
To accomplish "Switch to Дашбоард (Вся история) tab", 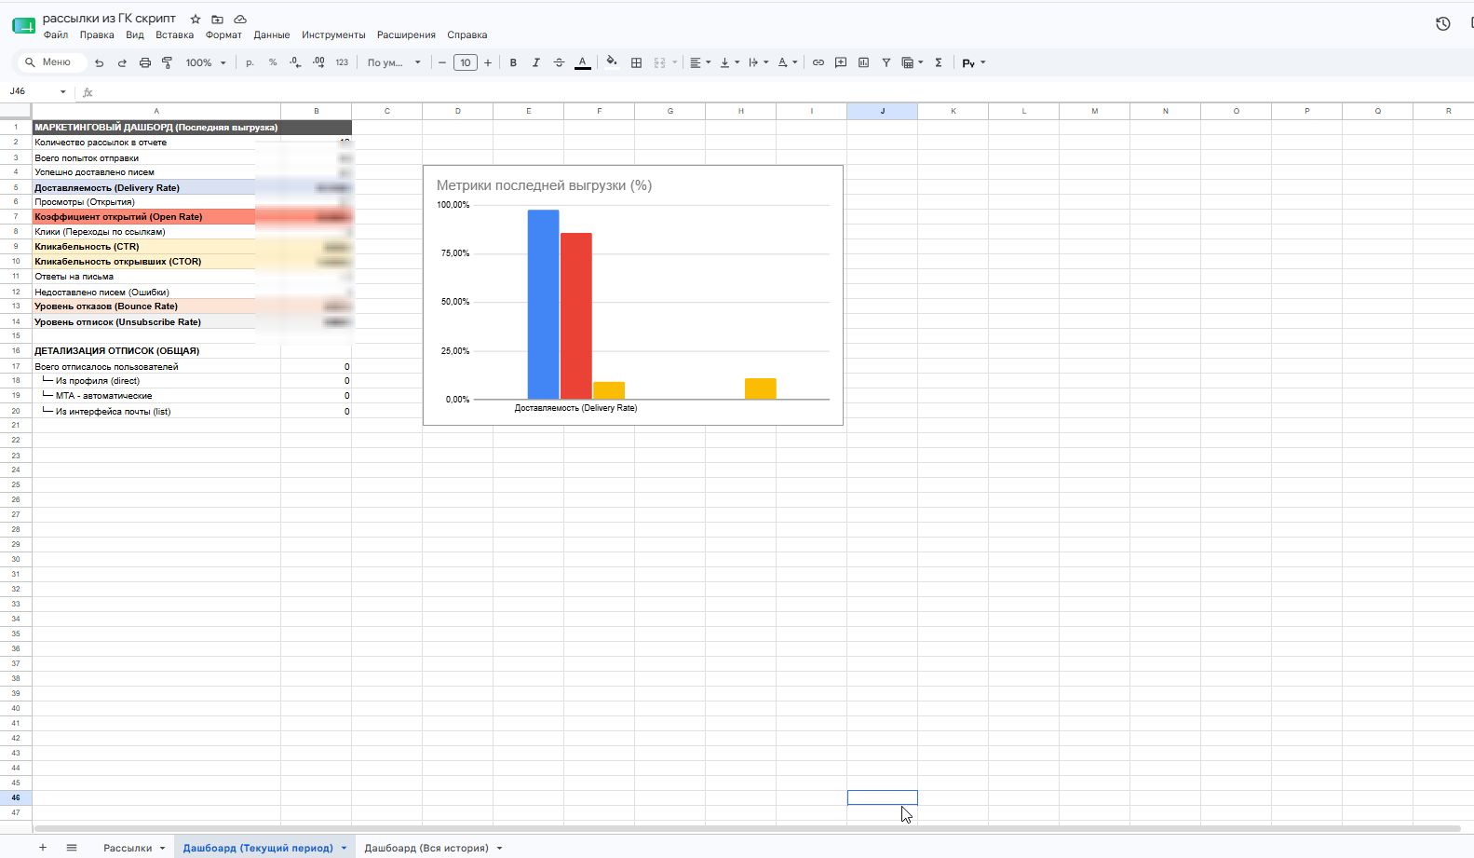I will tap(426, 848).
